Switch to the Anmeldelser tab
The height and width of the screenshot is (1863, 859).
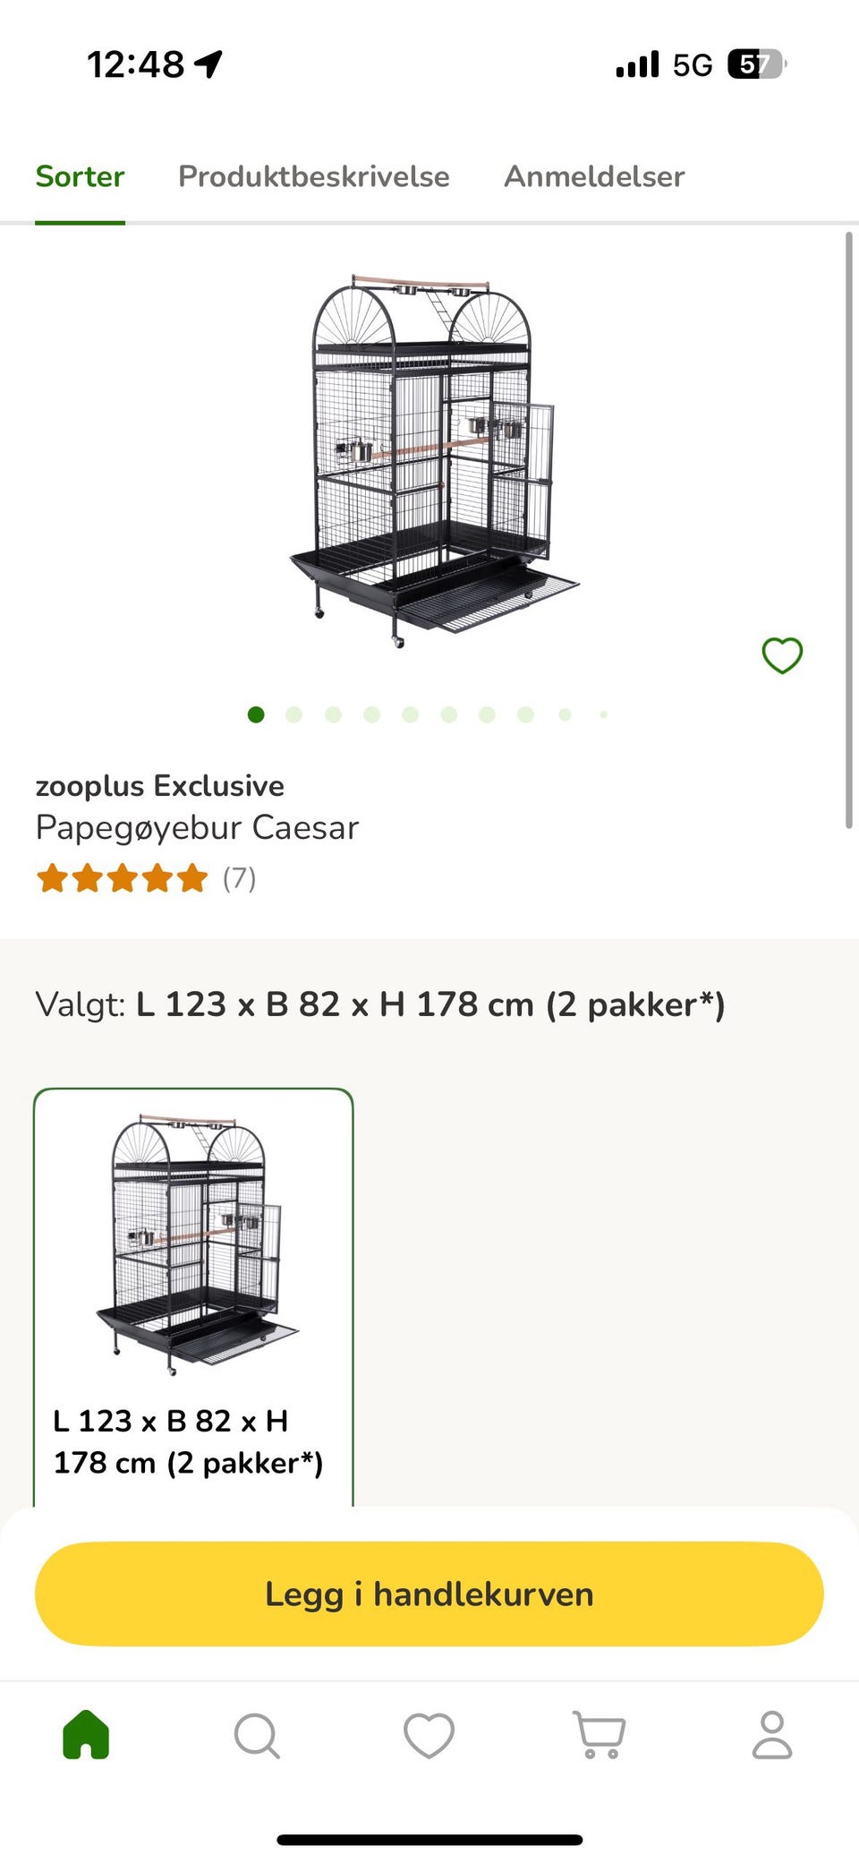594,176
